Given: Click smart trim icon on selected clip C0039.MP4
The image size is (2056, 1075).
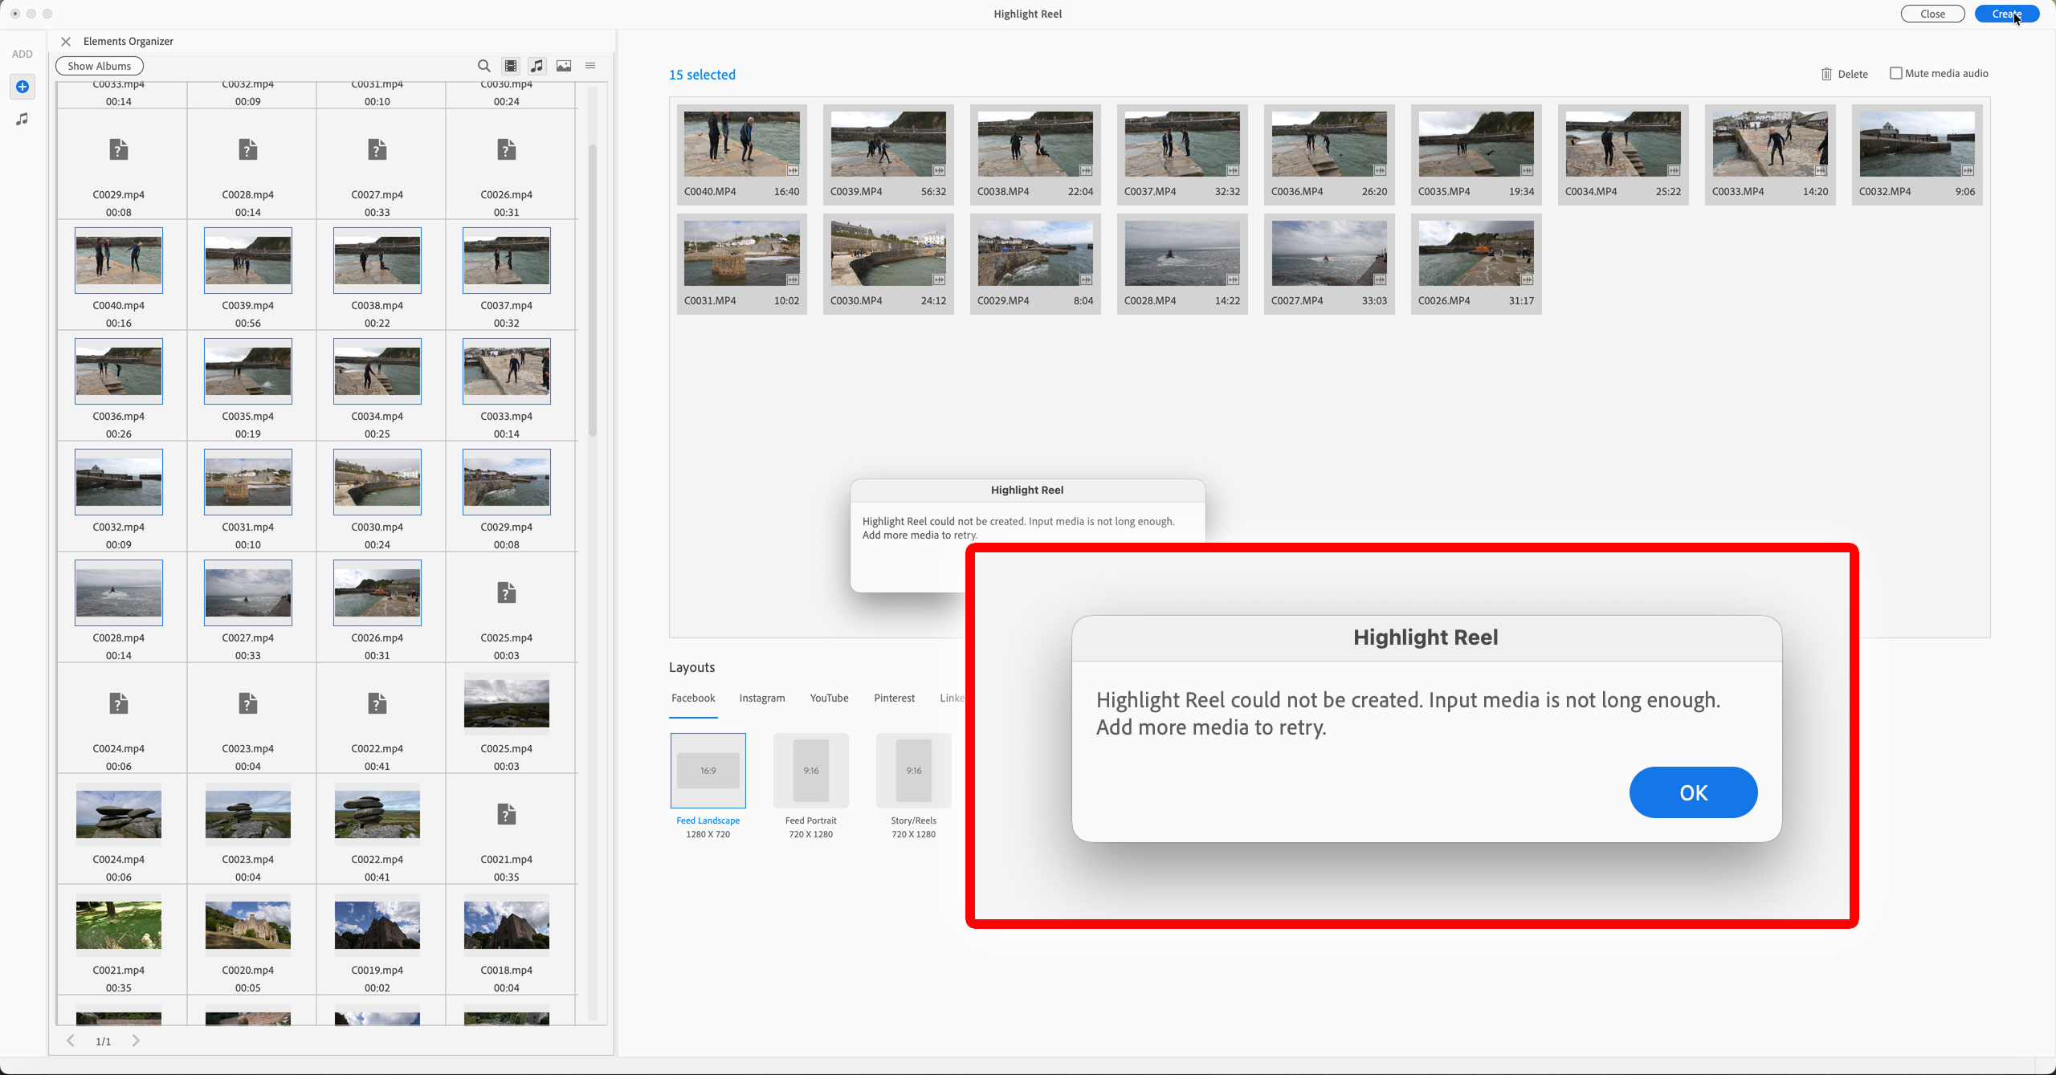Looking at the screenshot, I should (x=939, y=170).
